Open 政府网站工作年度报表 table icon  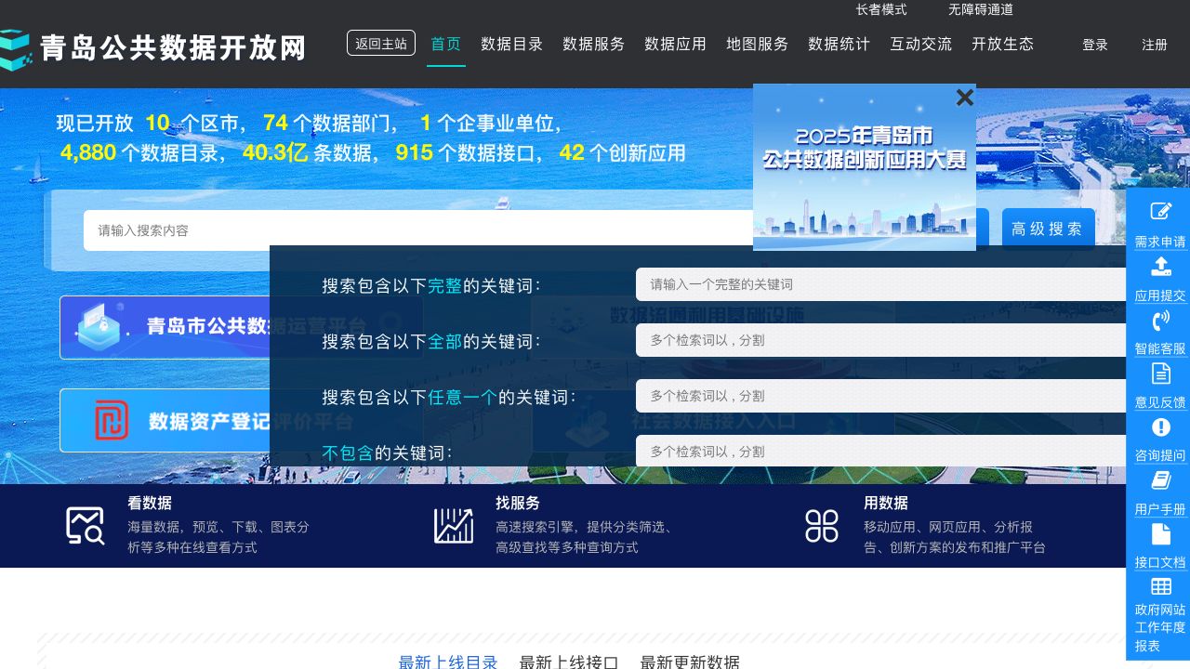click(x=1160, y=586)
